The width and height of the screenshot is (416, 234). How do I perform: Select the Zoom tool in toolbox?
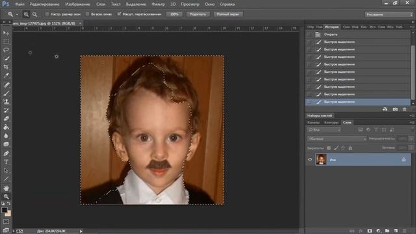[x=6, y=196]
